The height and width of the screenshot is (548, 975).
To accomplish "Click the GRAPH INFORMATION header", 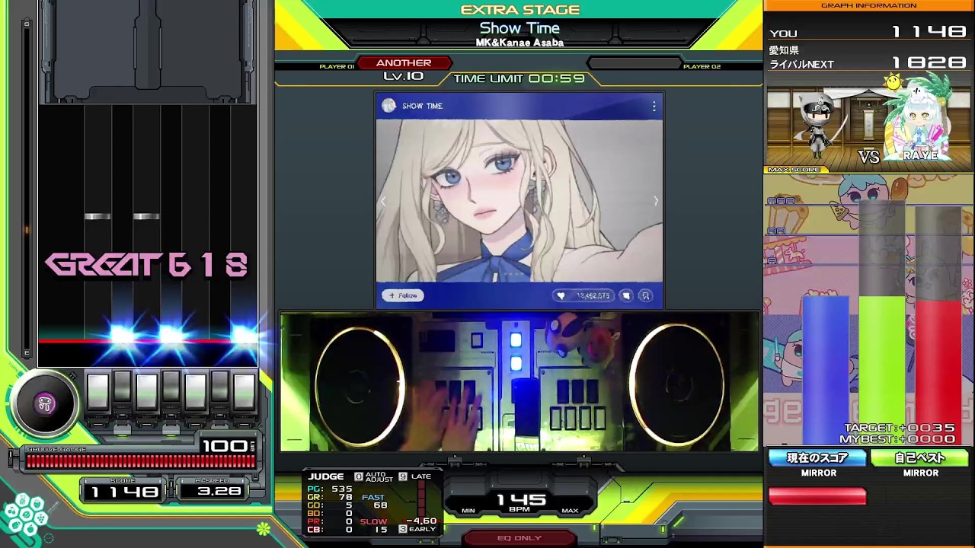I will 868,5.
